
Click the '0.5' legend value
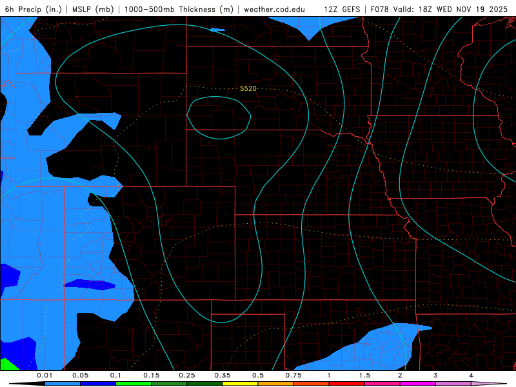(258, 375)
